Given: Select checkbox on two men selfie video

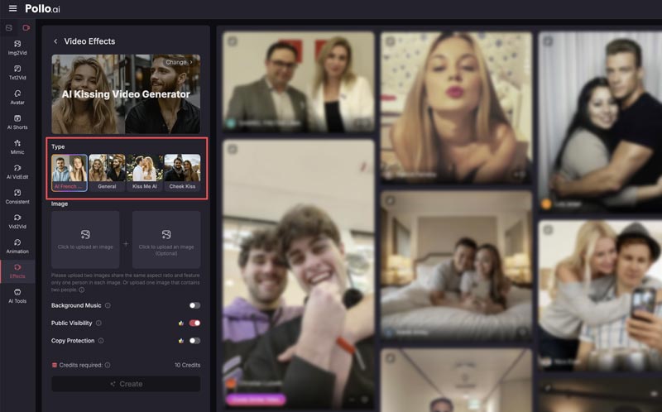Looking at the screenshot, I should point(233,150).
